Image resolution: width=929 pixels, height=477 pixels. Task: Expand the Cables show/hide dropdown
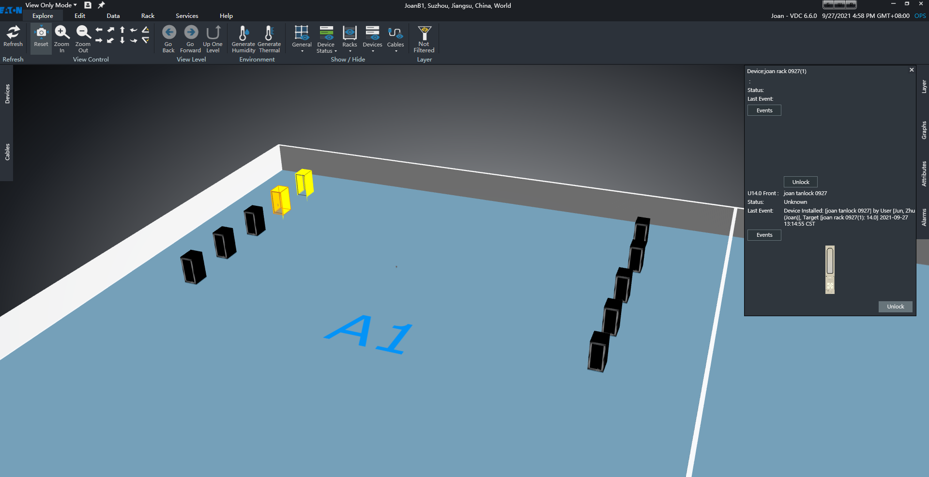(396, 39)
